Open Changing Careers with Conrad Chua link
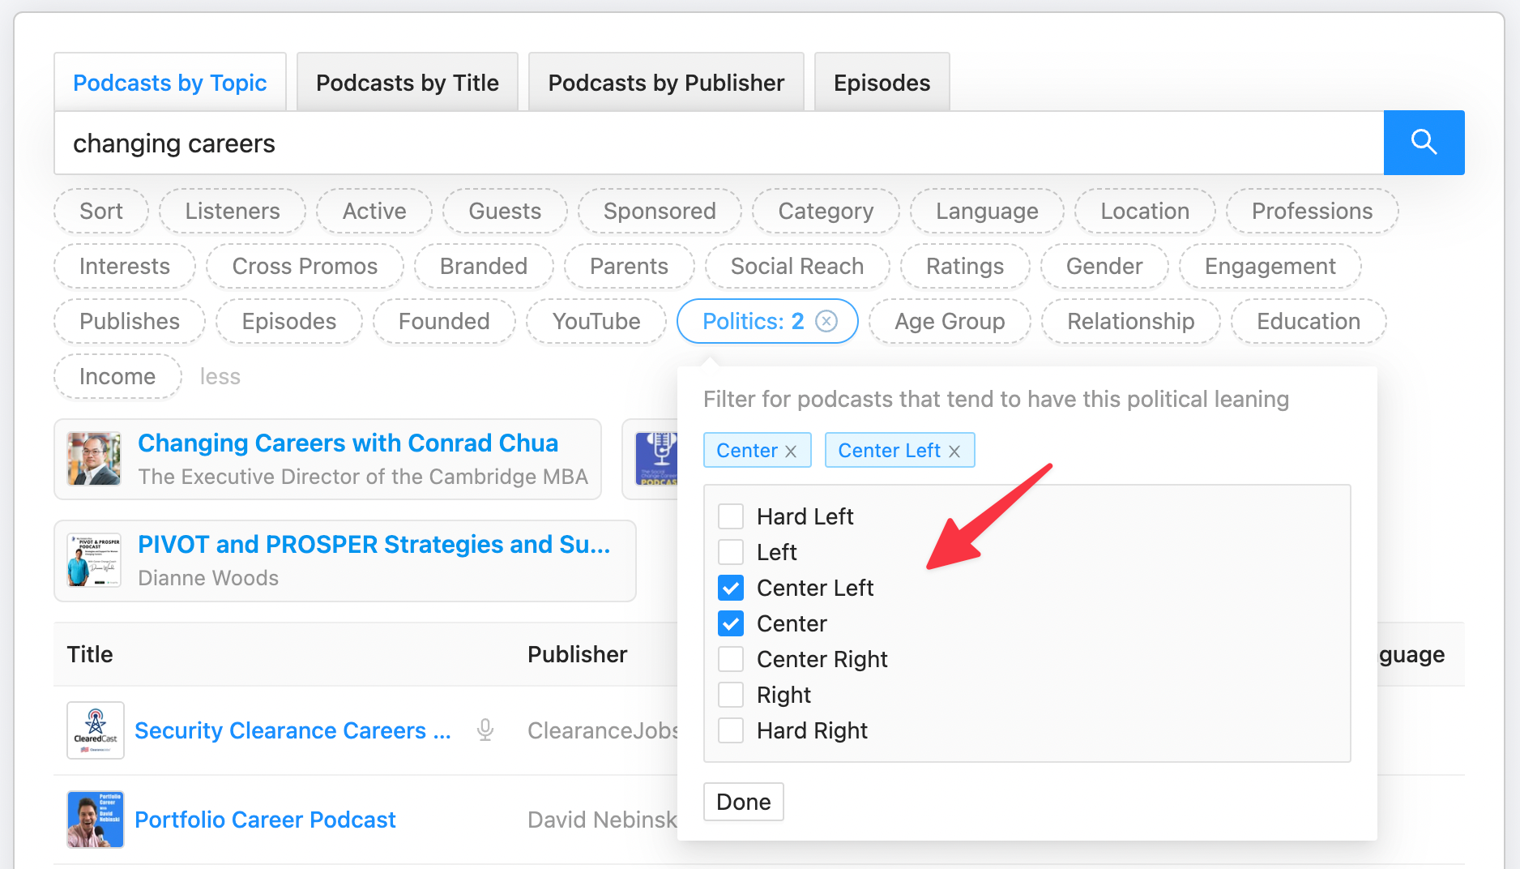Screen dimensions: 1520x869 point(348,443)
